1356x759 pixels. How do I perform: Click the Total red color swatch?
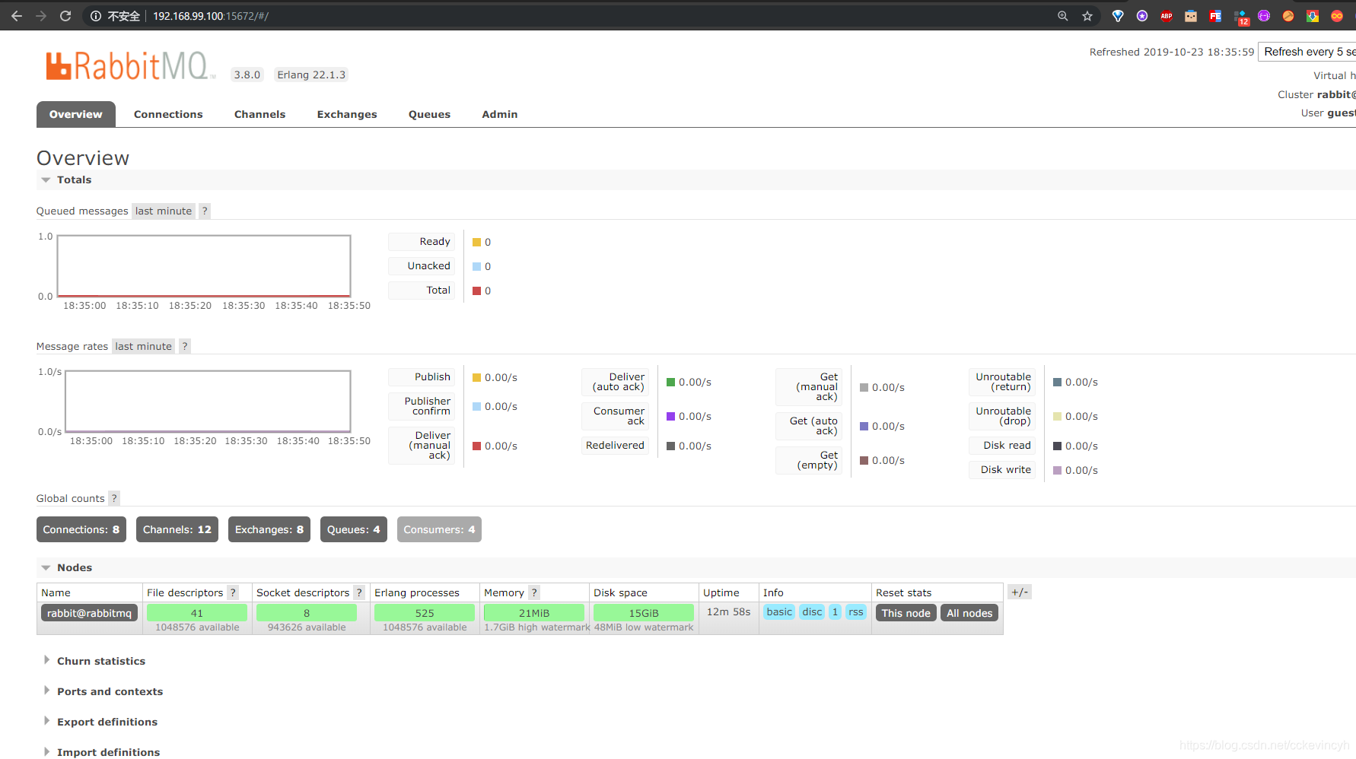(x=476, y=291)
